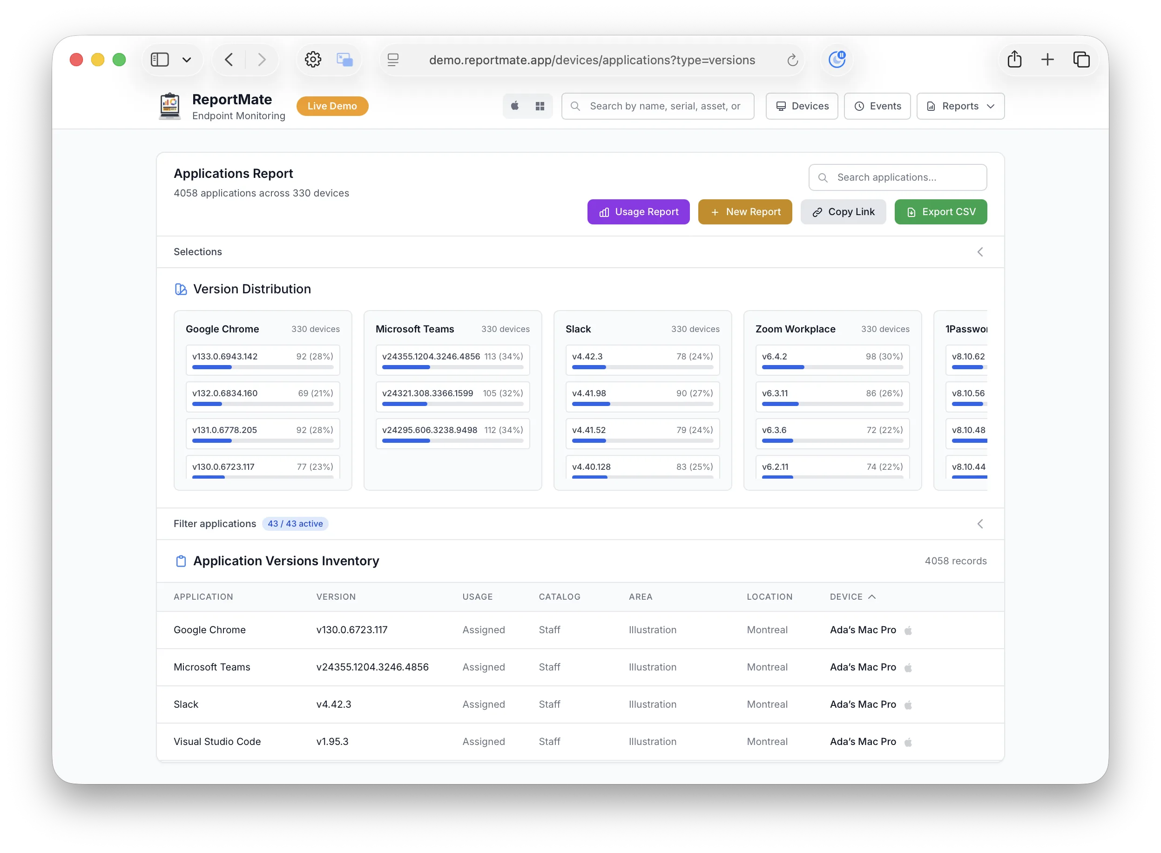Click the Export CSV file icon
The width and height of the screenshot is (1161, 853).
pyautogui.click(x=911, y=212)
